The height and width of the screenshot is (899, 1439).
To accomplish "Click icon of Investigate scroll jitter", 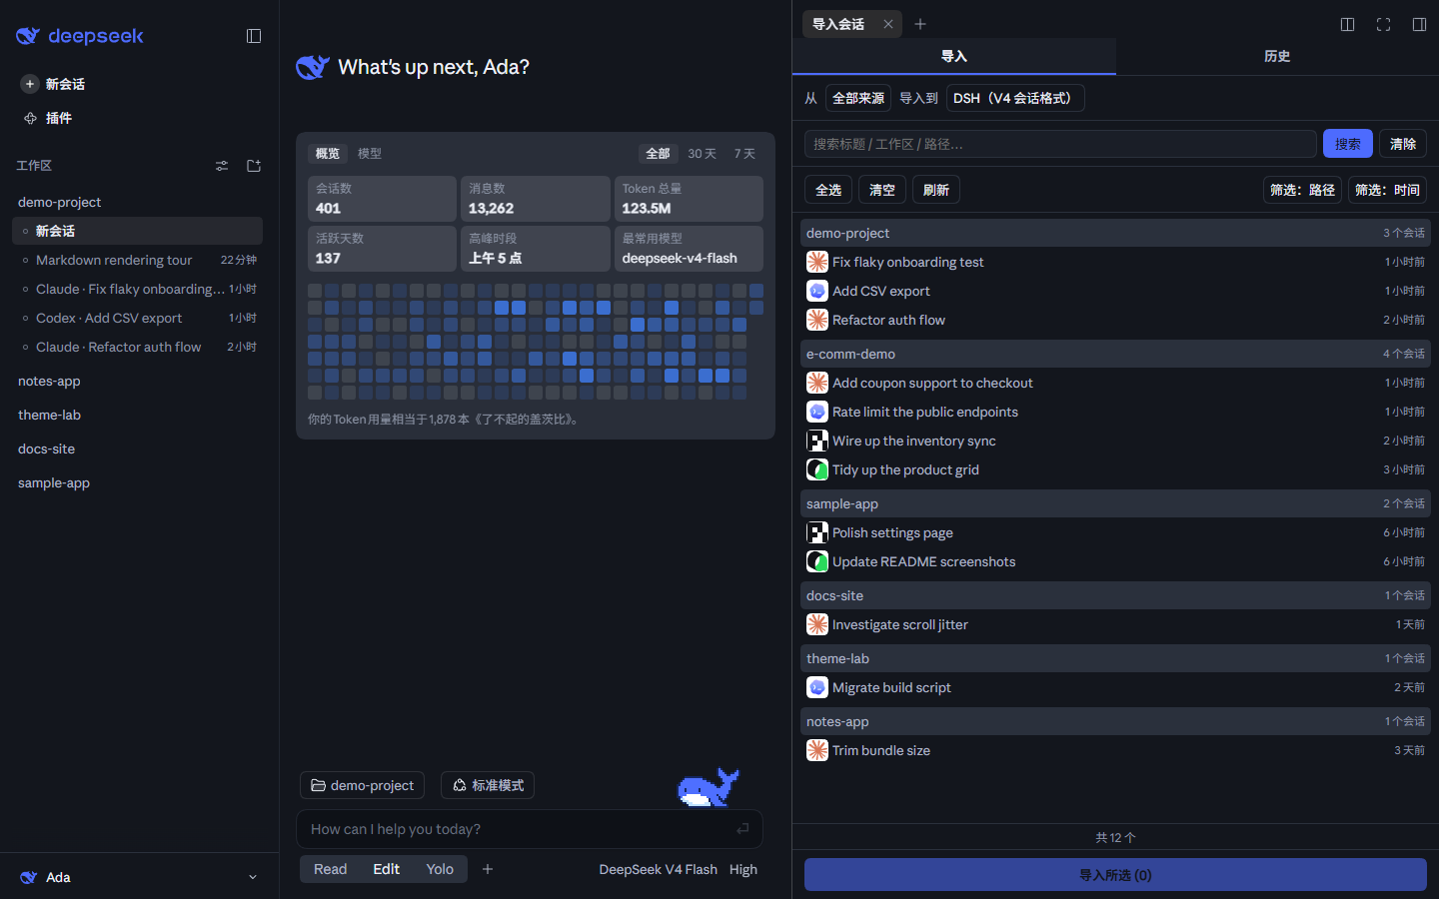I will point(817,624).
